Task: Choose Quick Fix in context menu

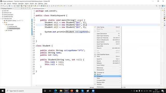Action: 108,59
